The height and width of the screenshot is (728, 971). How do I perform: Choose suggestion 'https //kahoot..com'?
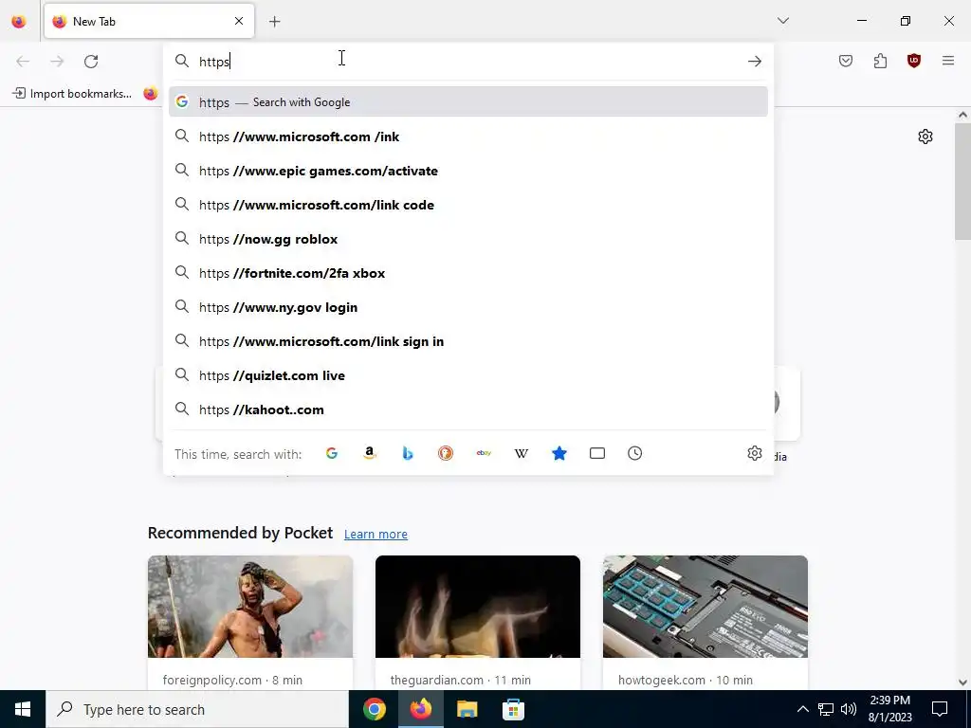(468, 409)
